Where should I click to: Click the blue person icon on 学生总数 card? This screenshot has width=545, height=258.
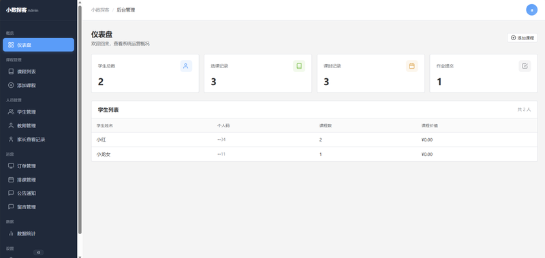(x=186, y=66)
